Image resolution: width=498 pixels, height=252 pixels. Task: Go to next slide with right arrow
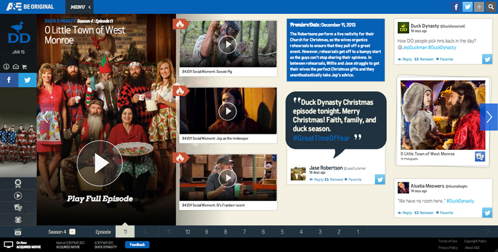[x=489, y=117]
